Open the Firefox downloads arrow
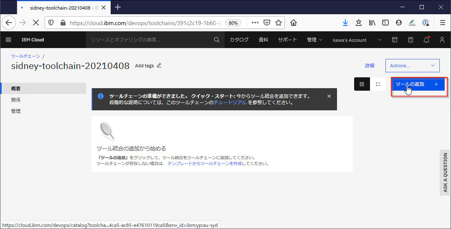451x229 pixels. (x=345, y=23)
